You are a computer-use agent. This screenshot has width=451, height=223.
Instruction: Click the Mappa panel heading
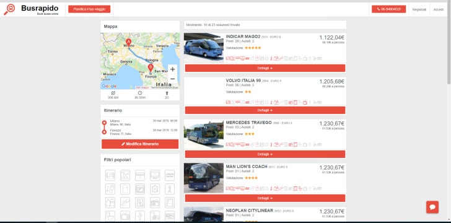(x=110, y=27)
